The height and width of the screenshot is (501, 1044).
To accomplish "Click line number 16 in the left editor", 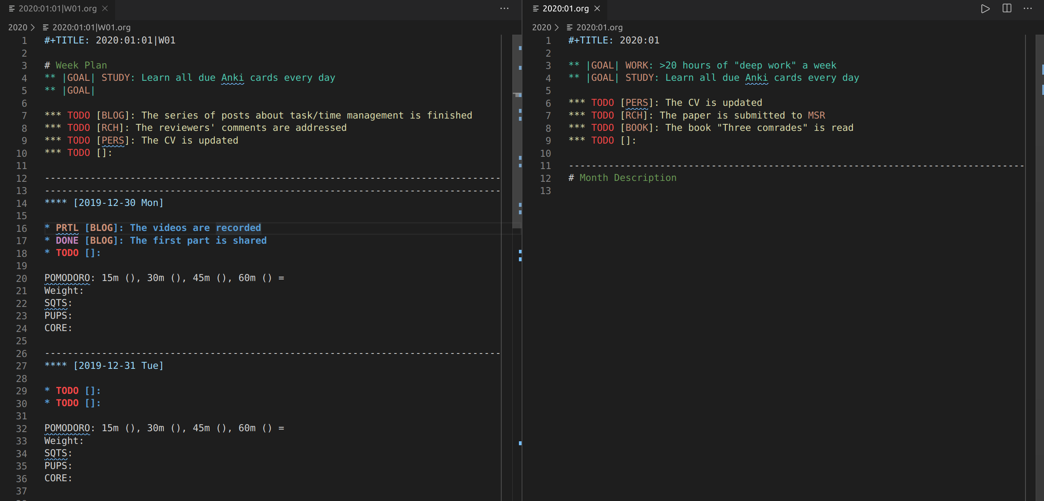I will [22, 228].
